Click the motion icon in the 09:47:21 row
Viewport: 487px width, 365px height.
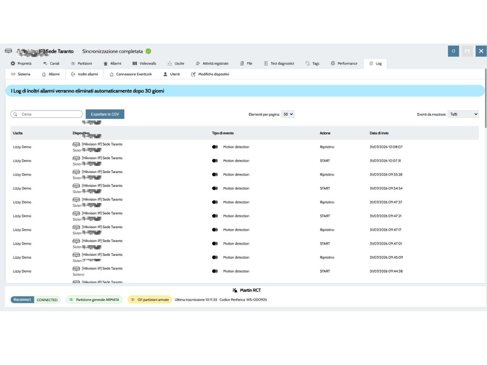pyautogui.click(x=215, y=216)
